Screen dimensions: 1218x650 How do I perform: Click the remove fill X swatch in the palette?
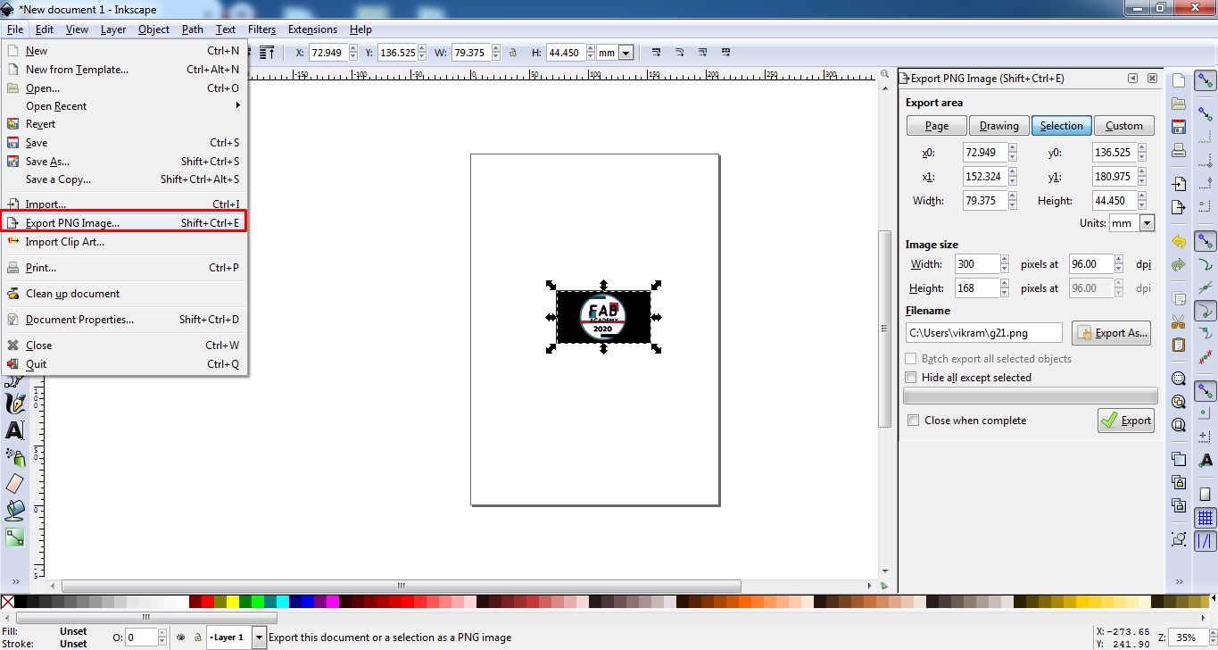[x=7, y=602]
